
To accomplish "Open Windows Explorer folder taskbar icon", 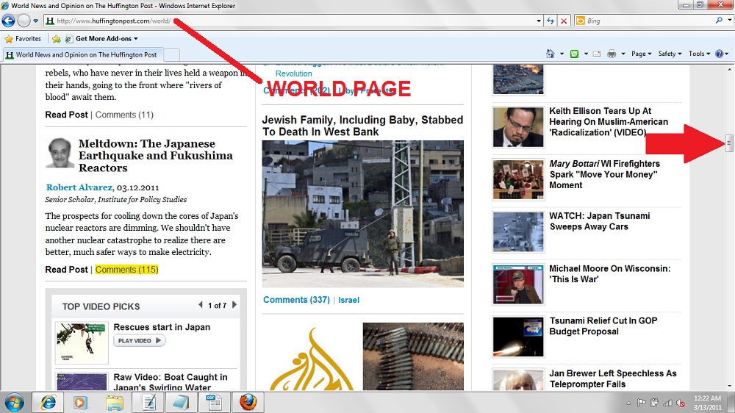I will [114, 402].
